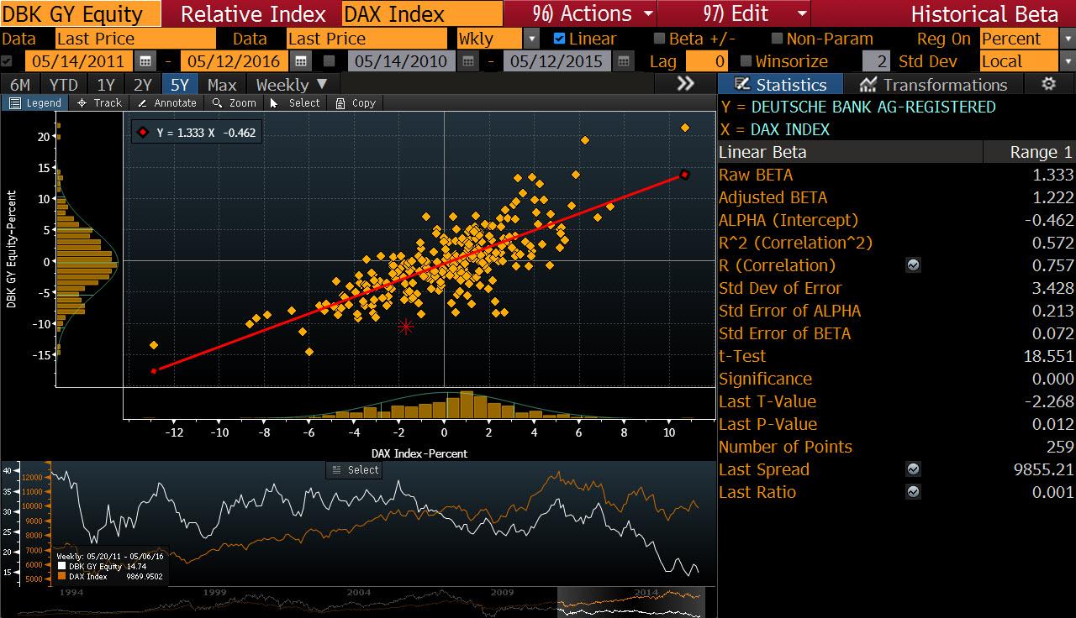Open calendar for second range date 05/12/2015
The width and height of the screenshot is (1076, 618).
pos(623,61)
